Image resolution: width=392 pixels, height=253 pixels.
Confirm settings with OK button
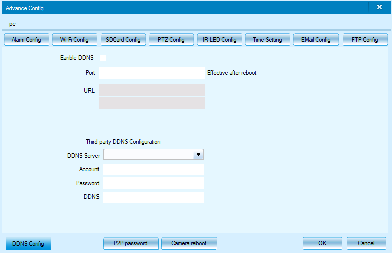tap(322, 243)
